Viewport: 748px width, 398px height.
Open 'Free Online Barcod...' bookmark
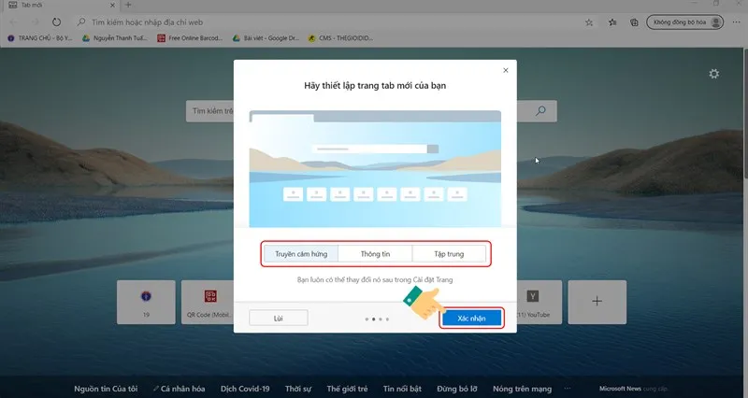190,38
